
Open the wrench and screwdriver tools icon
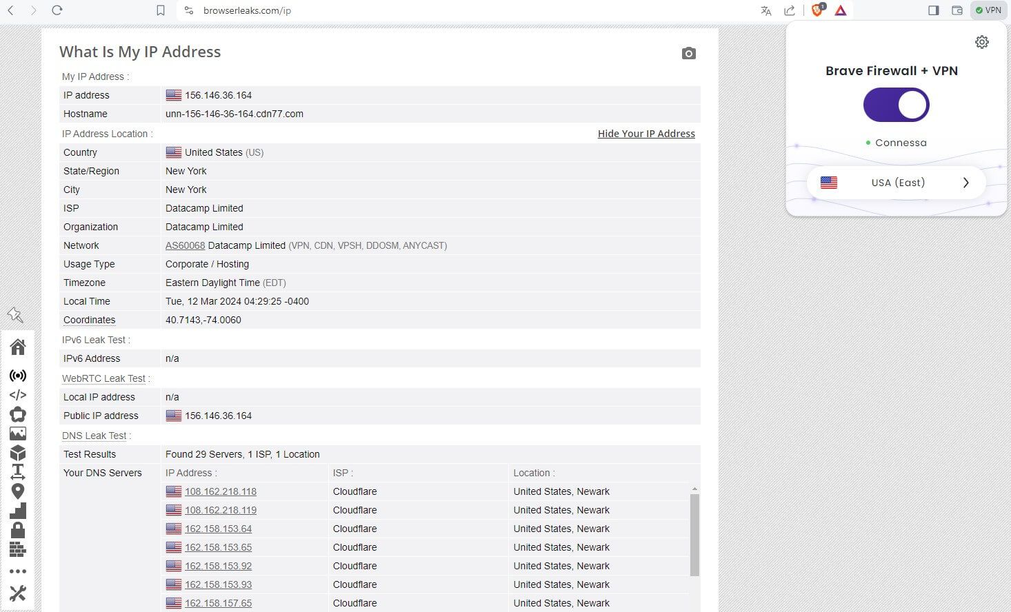18,593
